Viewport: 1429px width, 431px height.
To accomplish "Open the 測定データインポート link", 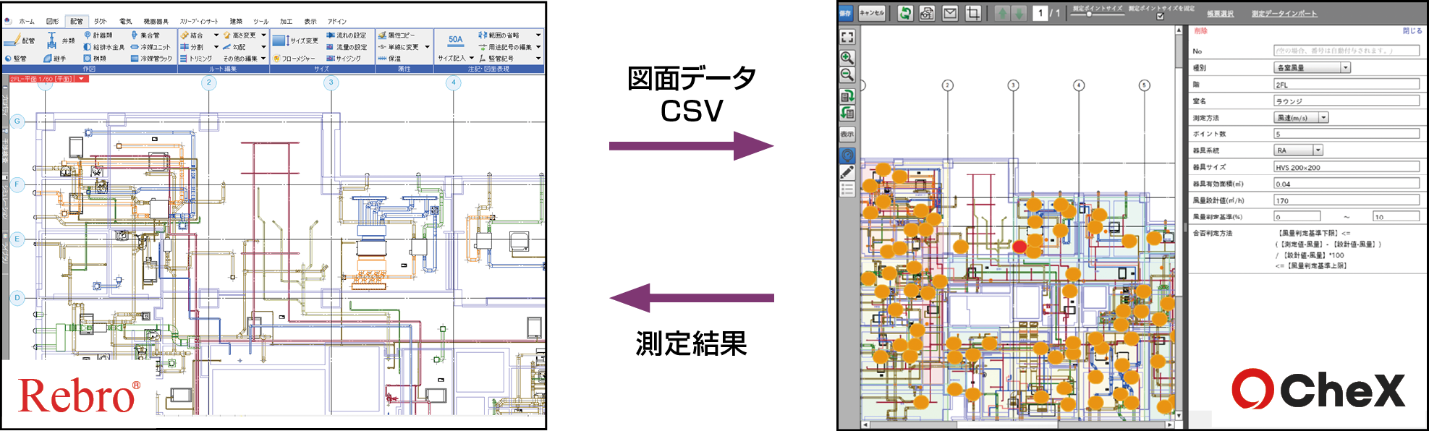I will click(x=1284, y=14).
